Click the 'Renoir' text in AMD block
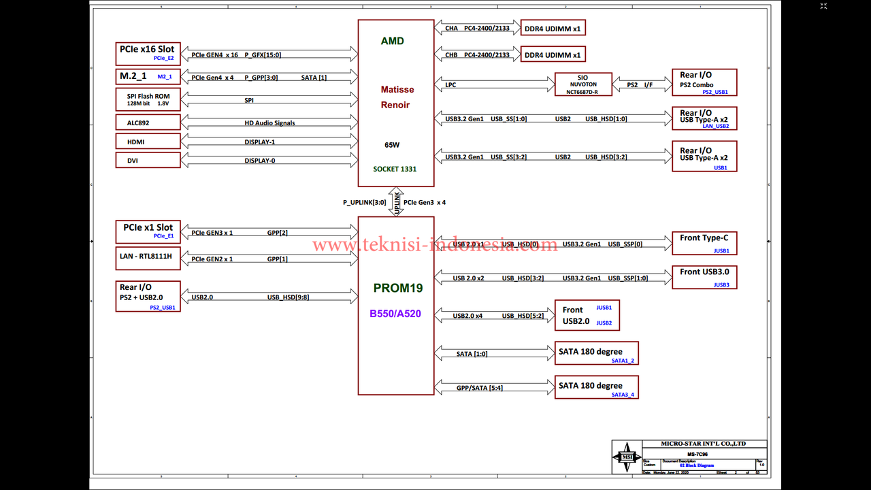Image resolution: width=871 pixels, height=490 pixels. tap(395, 105)
